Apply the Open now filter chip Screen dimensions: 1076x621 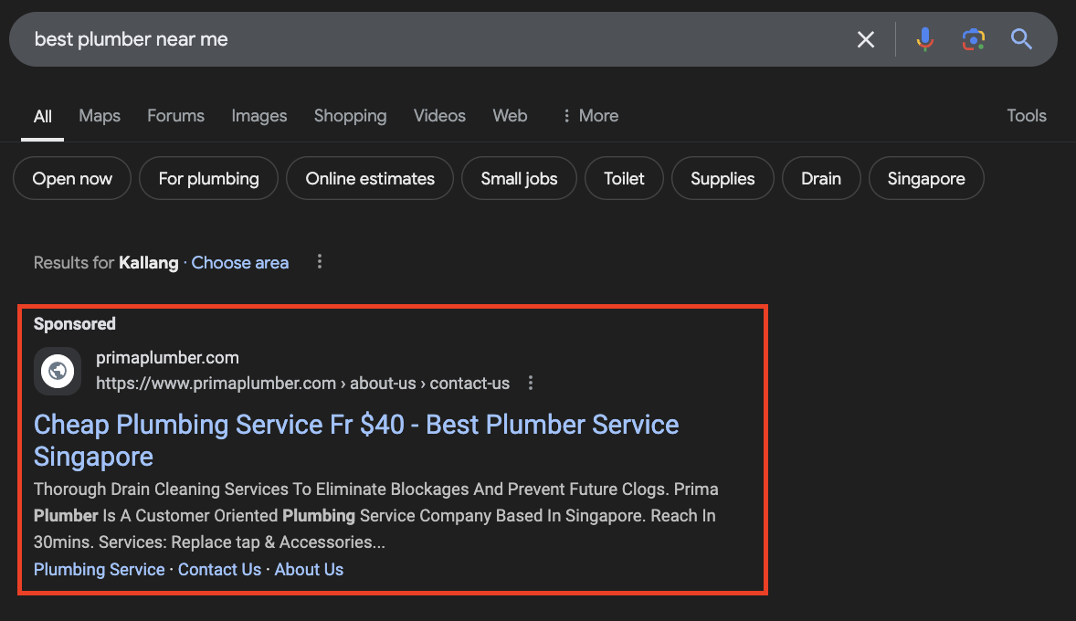point(72,178)
